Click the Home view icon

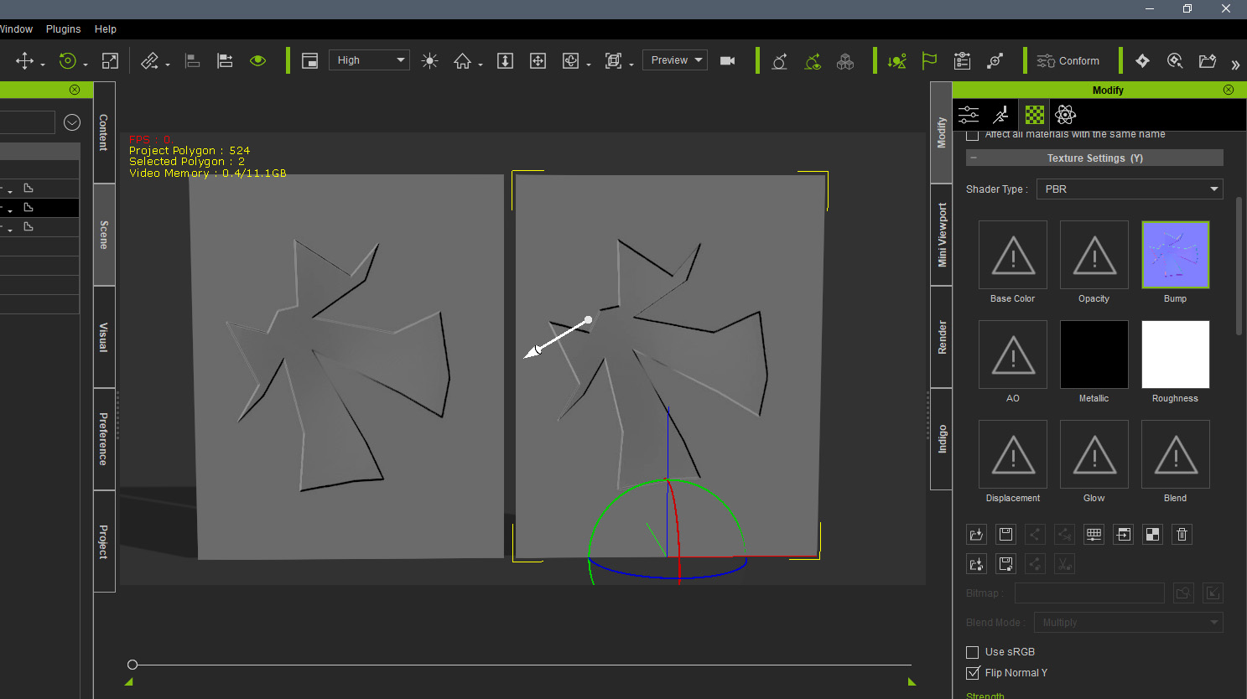(x=462, y=60)
